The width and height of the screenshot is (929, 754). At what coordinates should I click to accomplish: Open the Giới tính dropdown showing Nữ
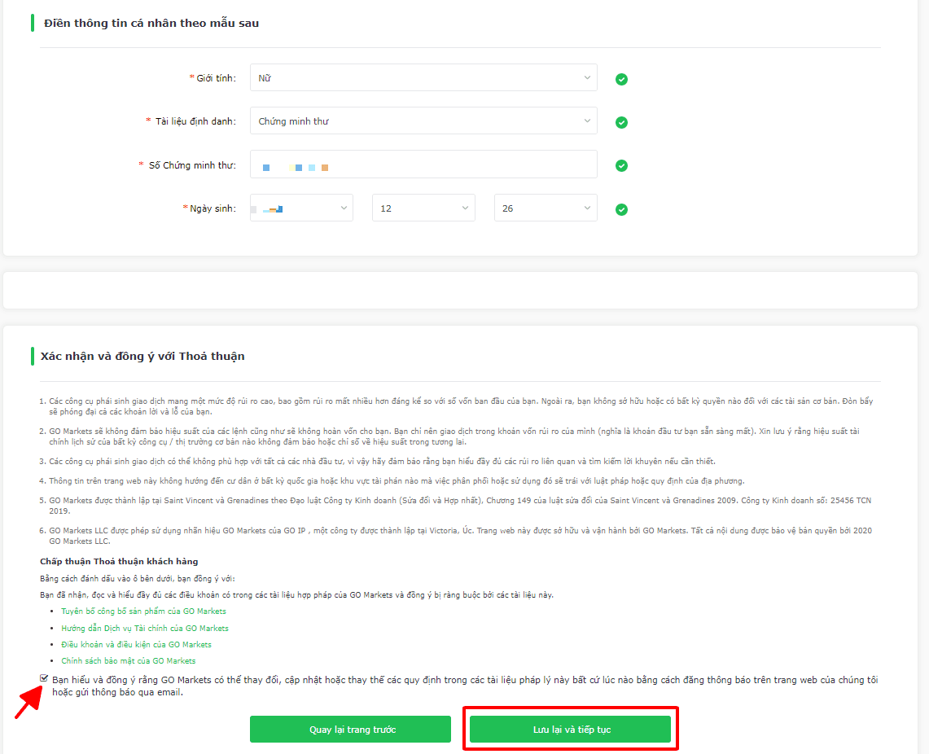click(x=423, y=77)
